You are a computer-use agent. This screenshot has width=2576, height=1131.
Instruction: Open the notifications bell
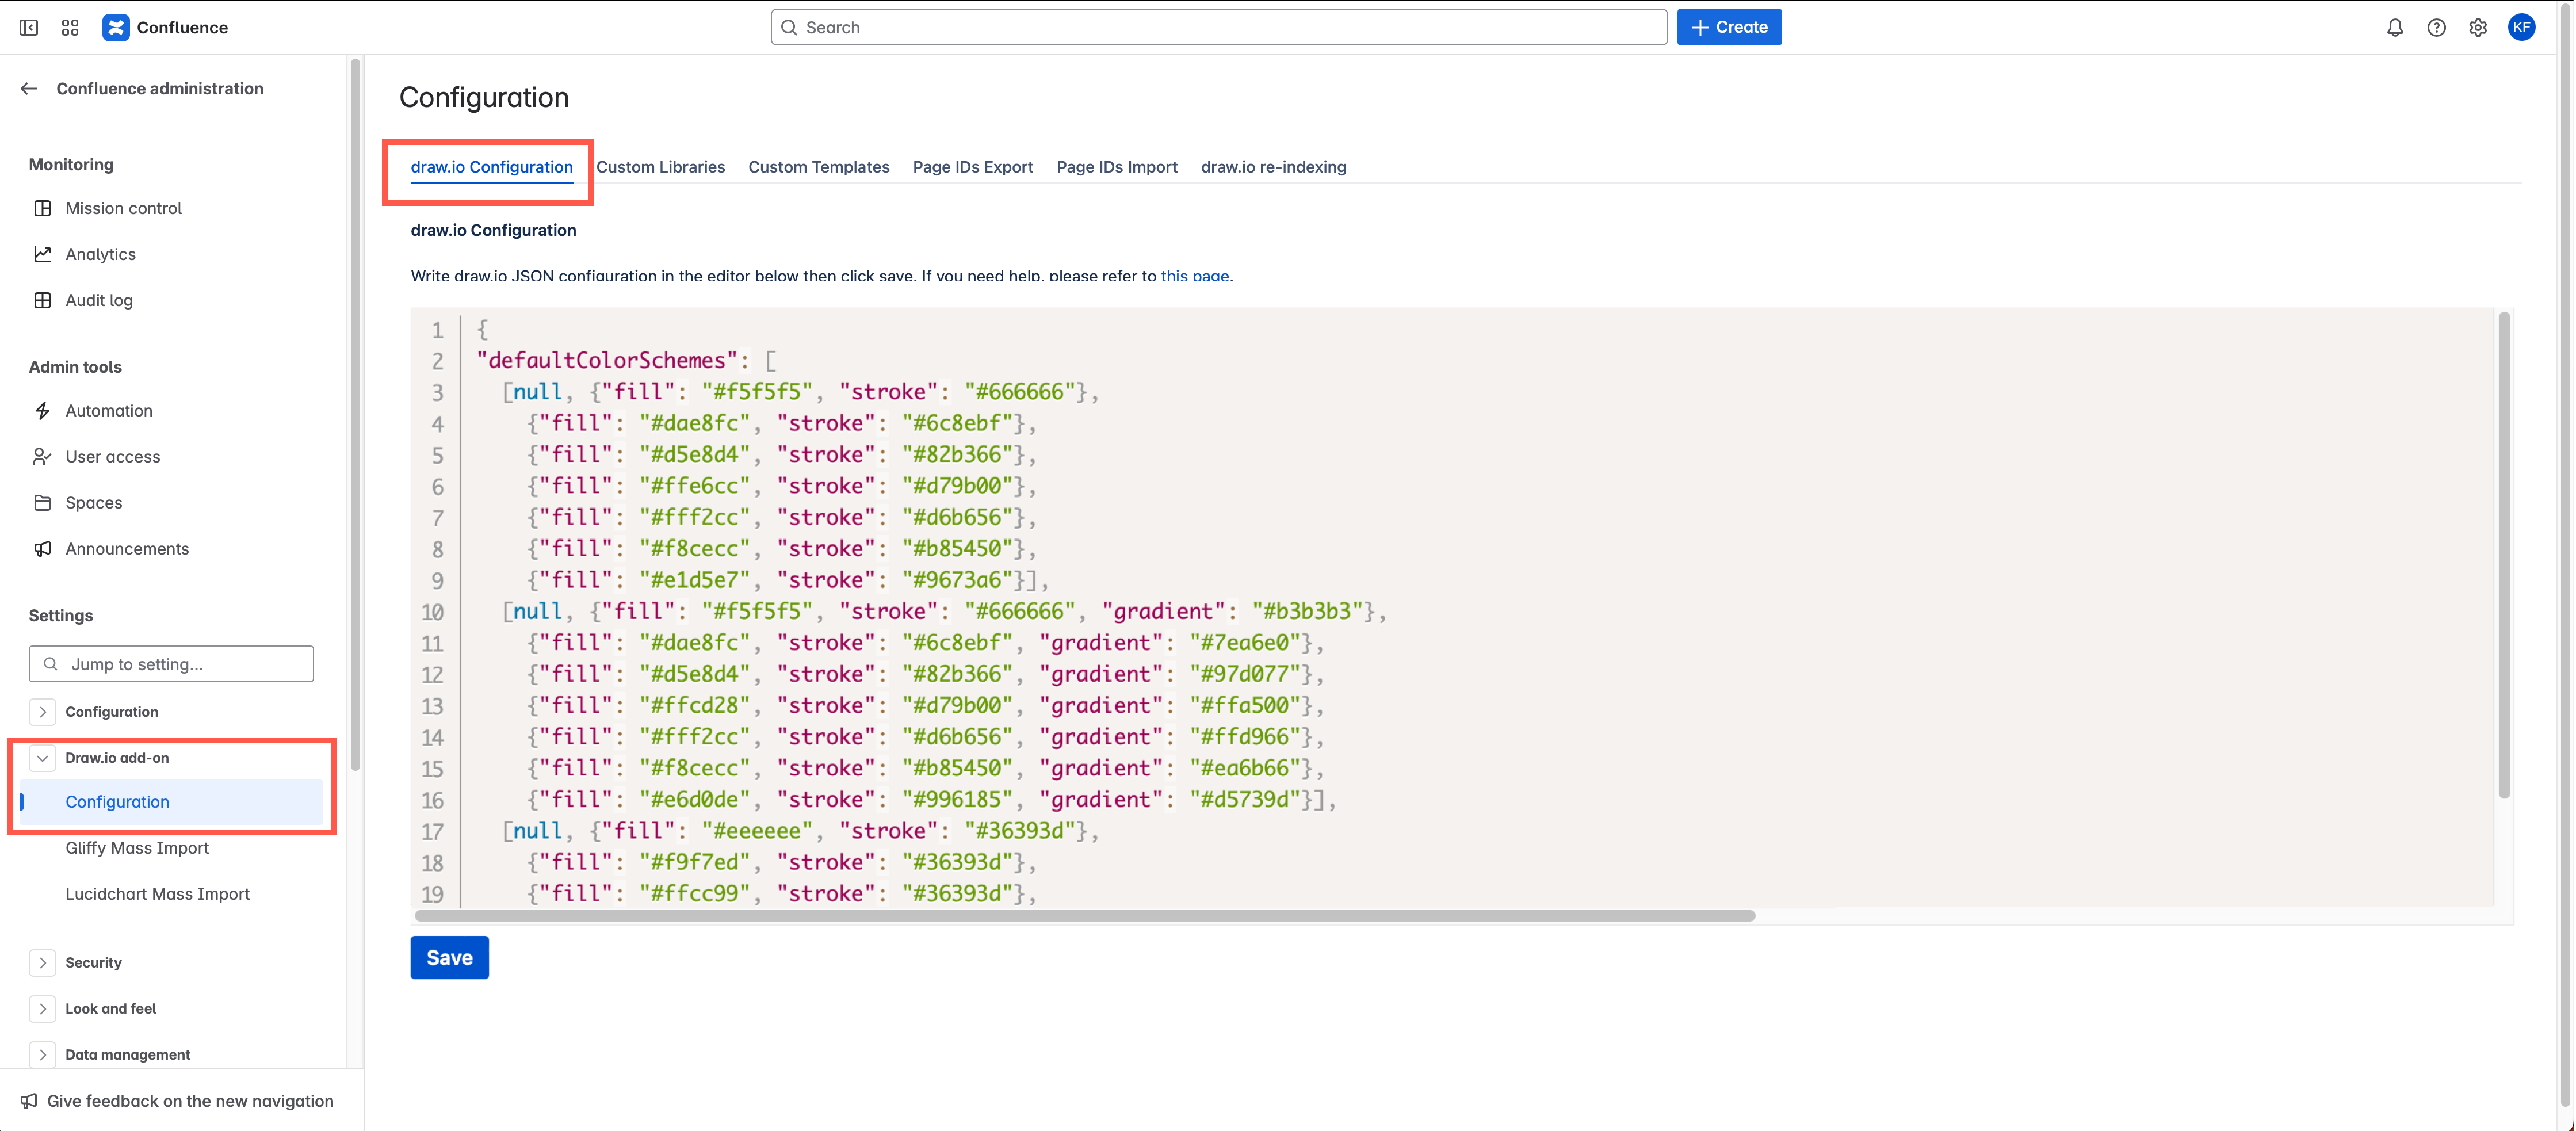pyautogui.click(x=2395, y=27)
